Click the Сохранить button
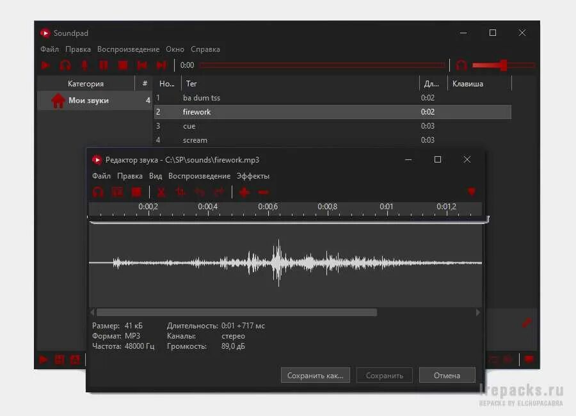576x416 pixels. pos(385,376)
